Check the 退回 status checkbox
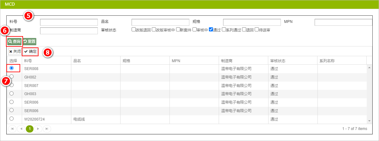 [x=244, y=30]
